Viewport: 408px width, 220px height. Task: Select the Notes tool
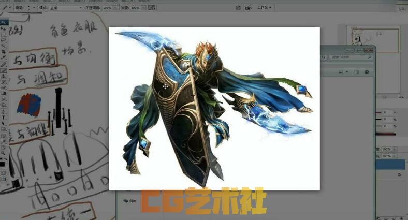[4, 135]
